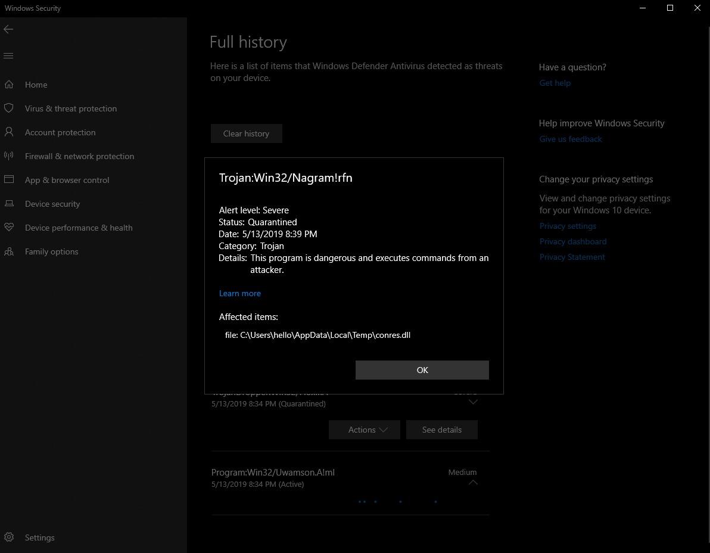This screenshot has width=710, height=553.
Task: Expand the 8:34 PM quarantined threat chevron
Action: [x=473, y=402]
